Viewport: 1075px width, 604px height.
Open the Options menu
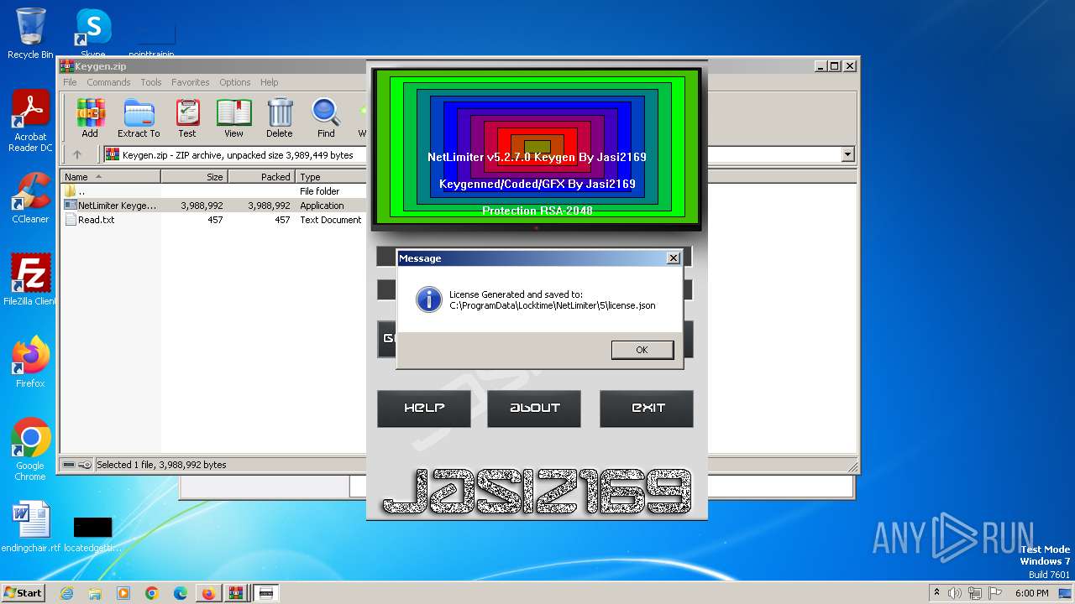click(x=235, y=82)
